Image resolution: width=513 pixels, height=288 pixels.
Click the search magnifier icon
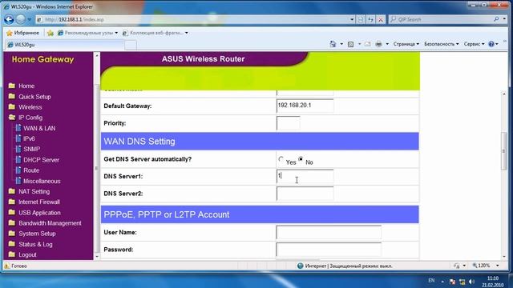[x=496, y=19]
